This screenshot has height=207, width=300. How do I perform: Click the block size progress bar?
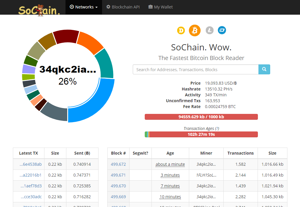point(201,117)
